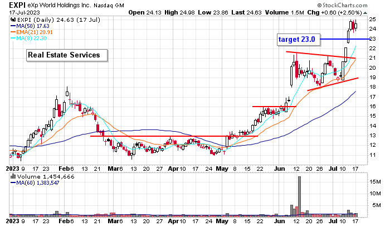Click the Real Estate Services label box
The image size is (390, 226).
coord(67,55)
